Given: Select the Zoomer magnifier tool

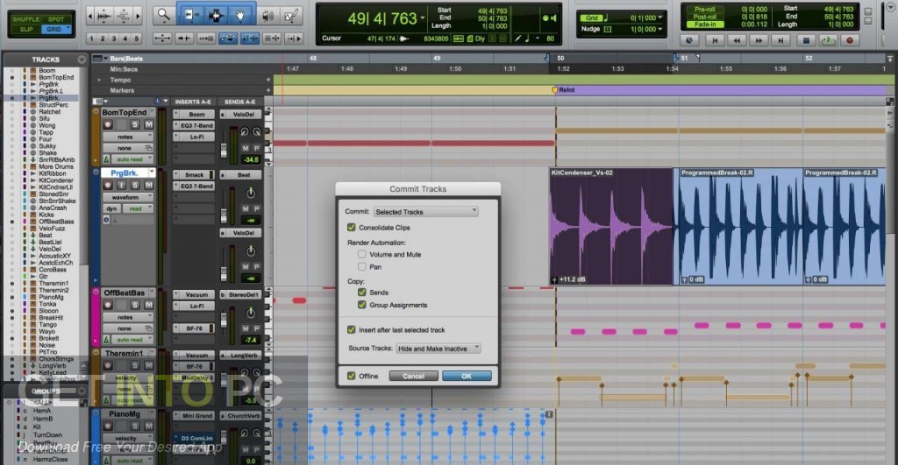Looking at the screenshot, I should click(x=164, y=16).
